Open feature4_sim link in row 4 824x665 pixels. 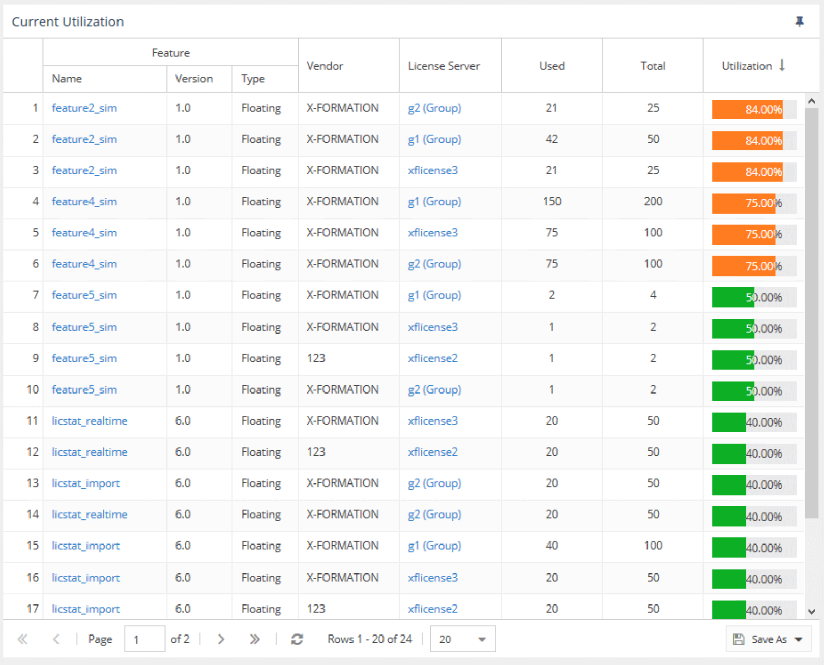point(84,202)
